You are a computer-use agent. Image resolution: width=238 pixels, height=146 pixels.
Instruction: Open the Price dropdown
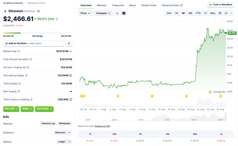(85, 13)
